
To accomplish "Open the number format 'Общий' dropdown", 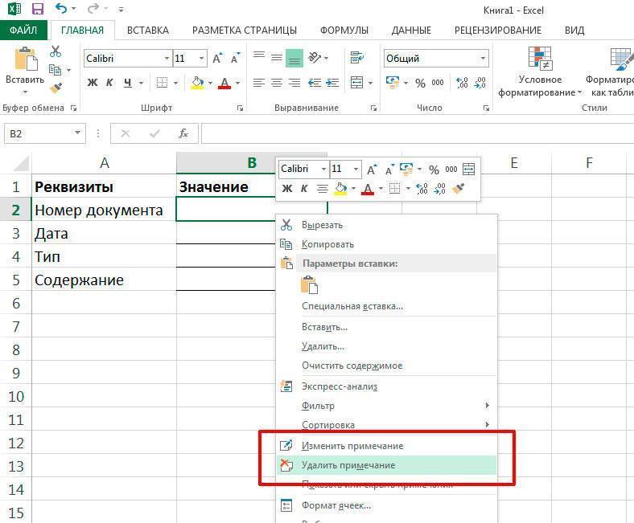I will point(483,59).
